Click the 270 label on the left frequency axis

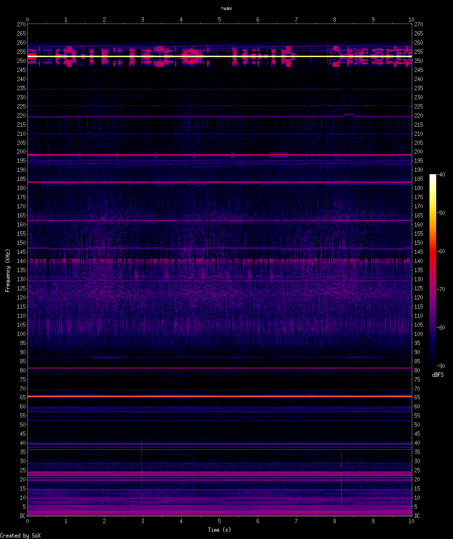tap(21, 24)
